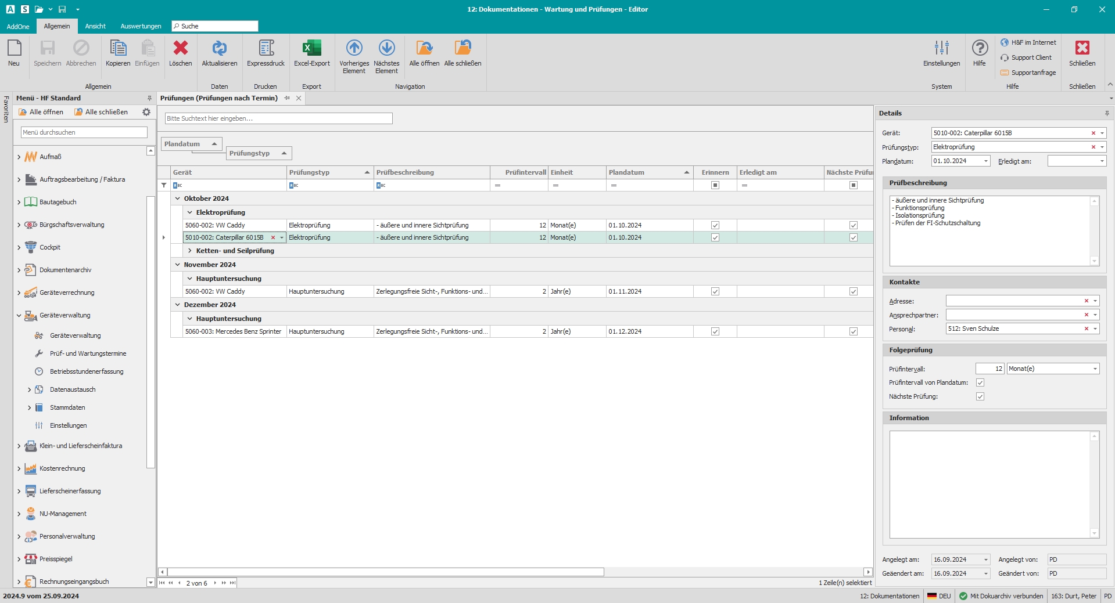Go to Vorheriges Element

point(354,49)
